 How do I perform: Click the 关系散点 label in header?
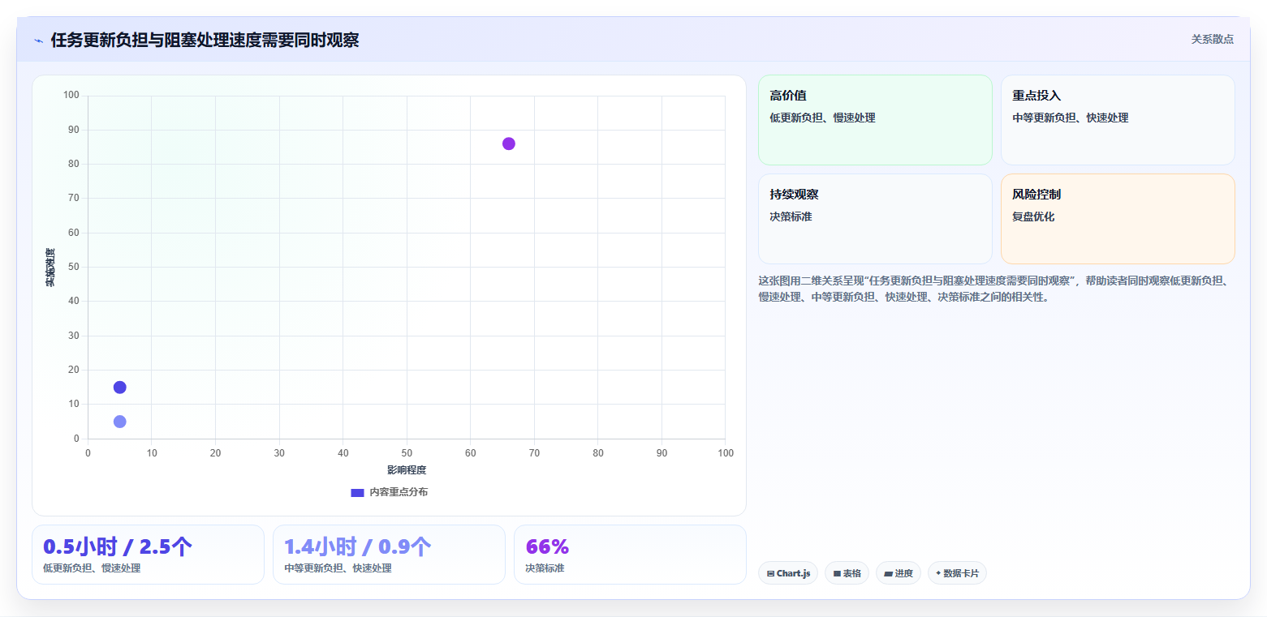(1213, 39)
